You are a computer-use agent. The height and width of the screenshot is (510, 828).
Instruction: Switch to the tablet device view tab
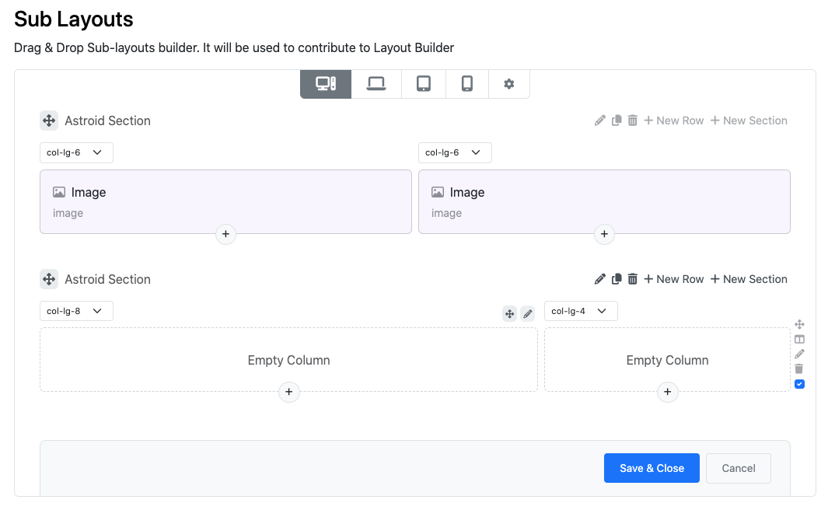pyautogui.click(x=424, y=84)
